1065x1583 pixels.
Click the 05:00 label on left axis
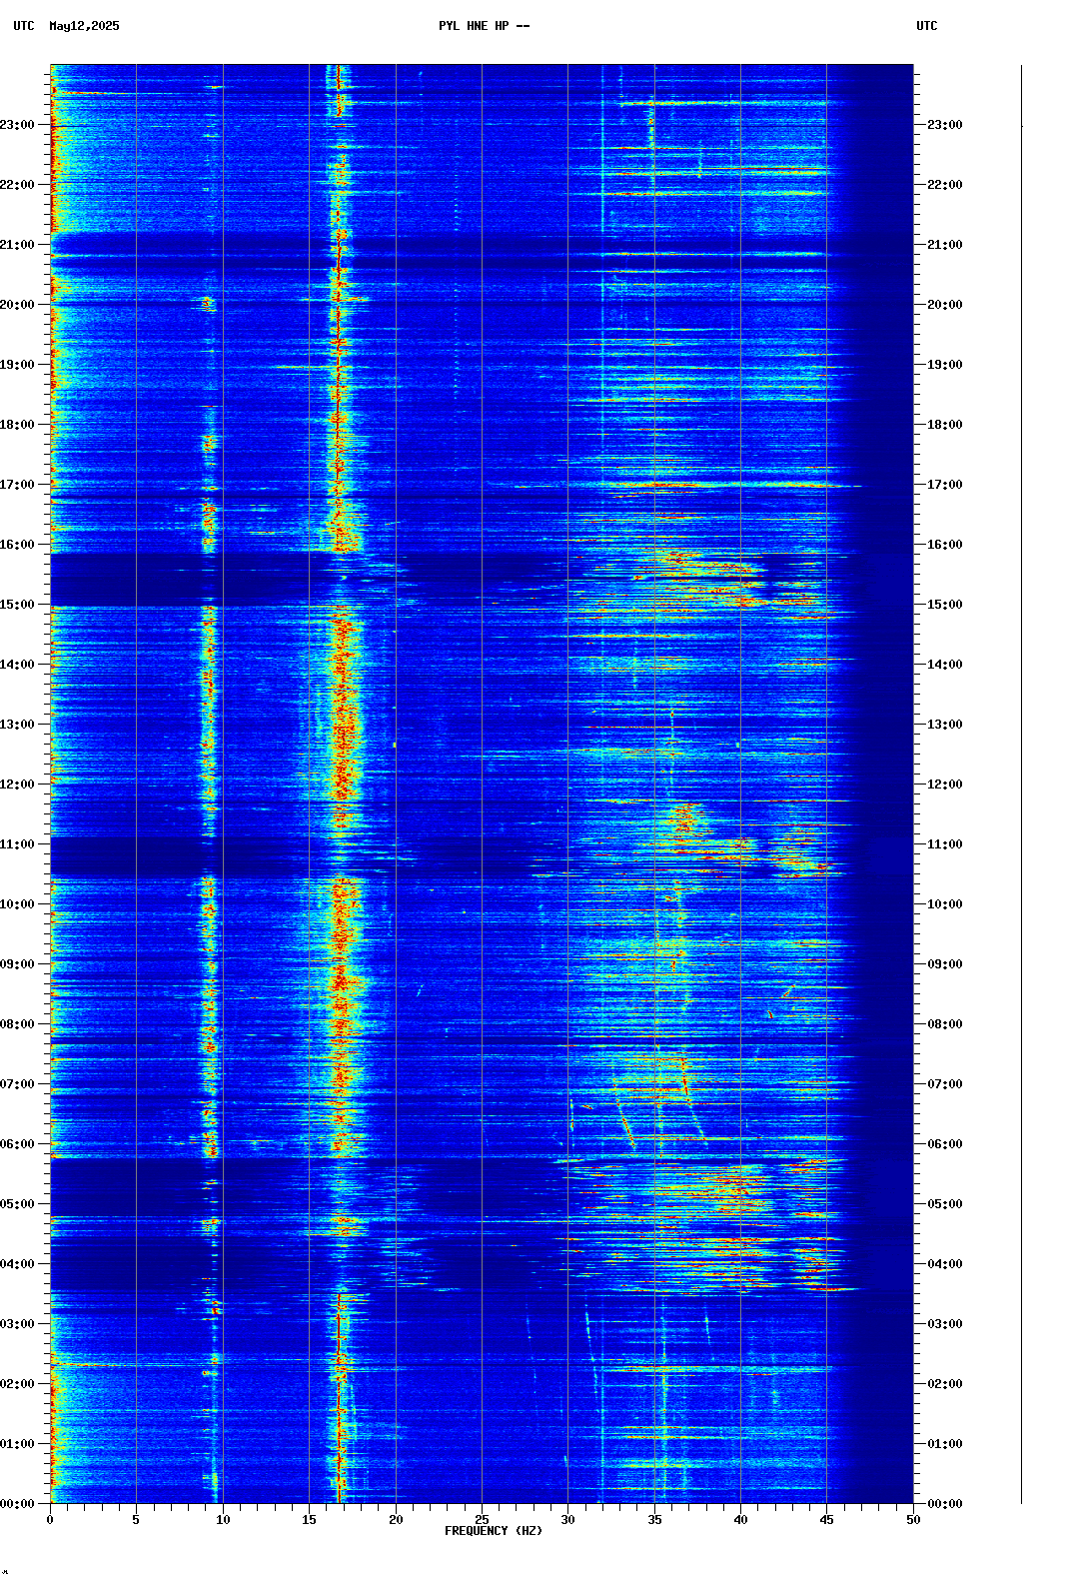(17, 1204)
